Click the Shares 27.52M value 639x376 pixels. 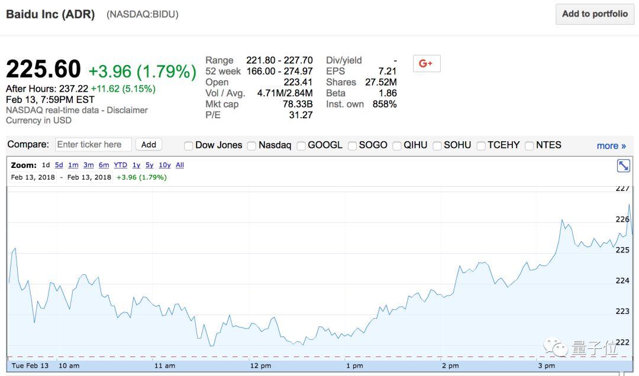(381, 82)
